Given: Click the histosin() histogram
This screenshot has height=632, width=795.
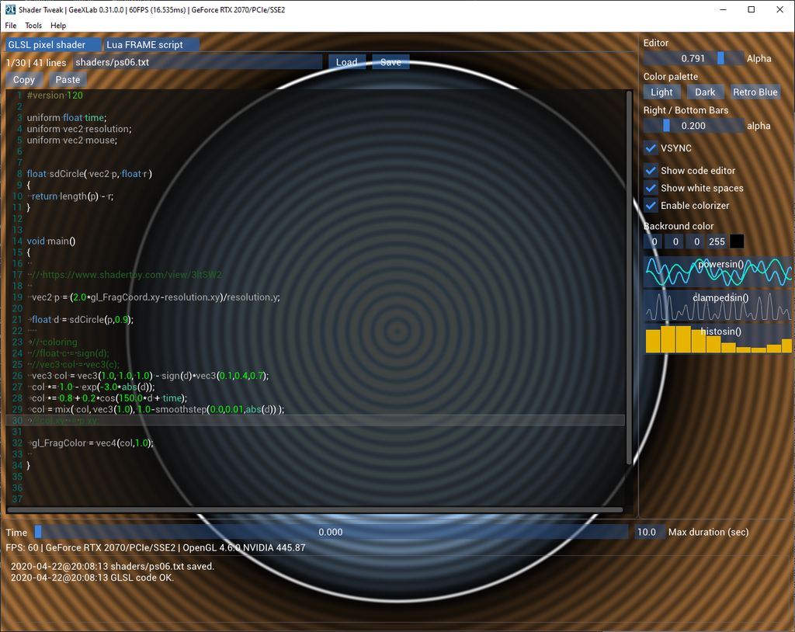Looking at the screenshot, I should point(718,339).
